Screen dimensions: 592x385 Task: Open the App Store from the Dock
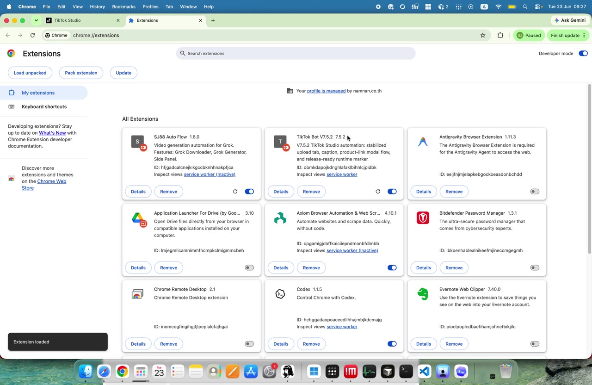pyautogui.click(x=251, y=371)
